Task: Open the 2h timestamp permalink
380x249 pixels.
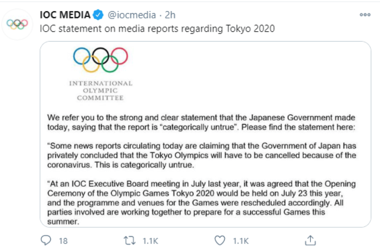Action: (x=170, y=15)
